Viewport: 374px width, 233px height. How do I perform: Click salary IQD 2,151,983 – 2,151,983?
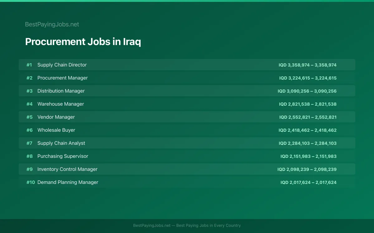[x=309, y=156]
